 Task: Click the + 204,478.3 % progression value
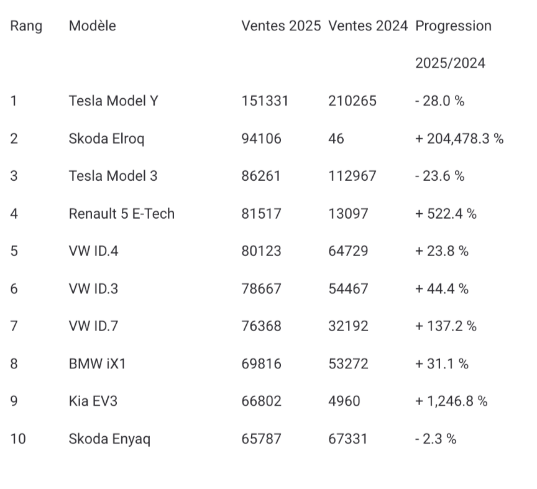[459, 139]
